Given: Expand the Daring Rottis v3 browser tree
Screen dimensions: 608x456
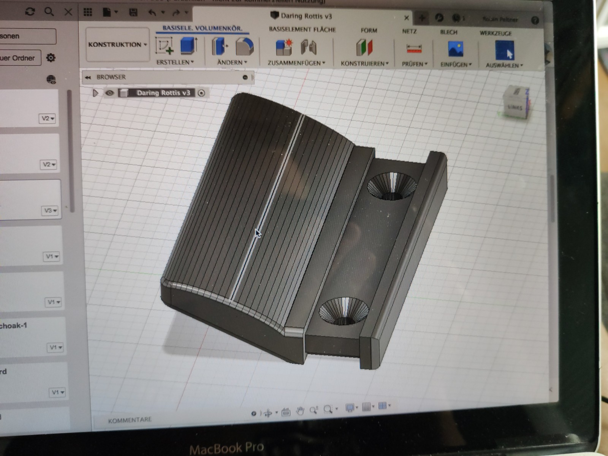Looking at the screenshot, I should (x=95, y=93).
